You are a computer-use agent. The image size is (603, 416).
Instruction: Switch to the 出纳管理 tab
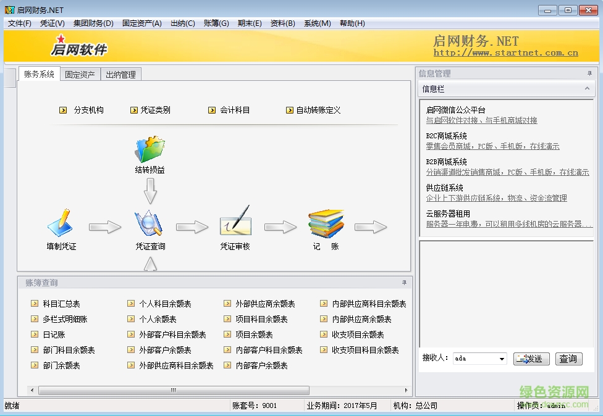(122, 74)
